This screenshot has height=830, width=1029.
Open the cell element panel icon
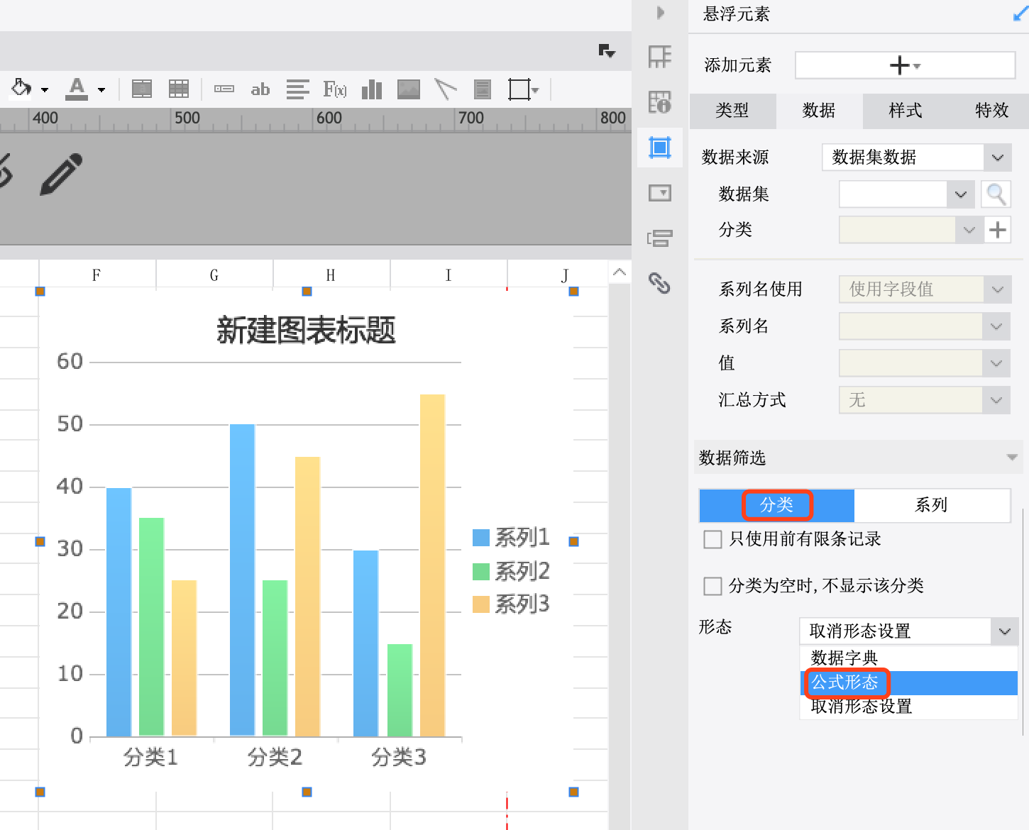[660, 56]
